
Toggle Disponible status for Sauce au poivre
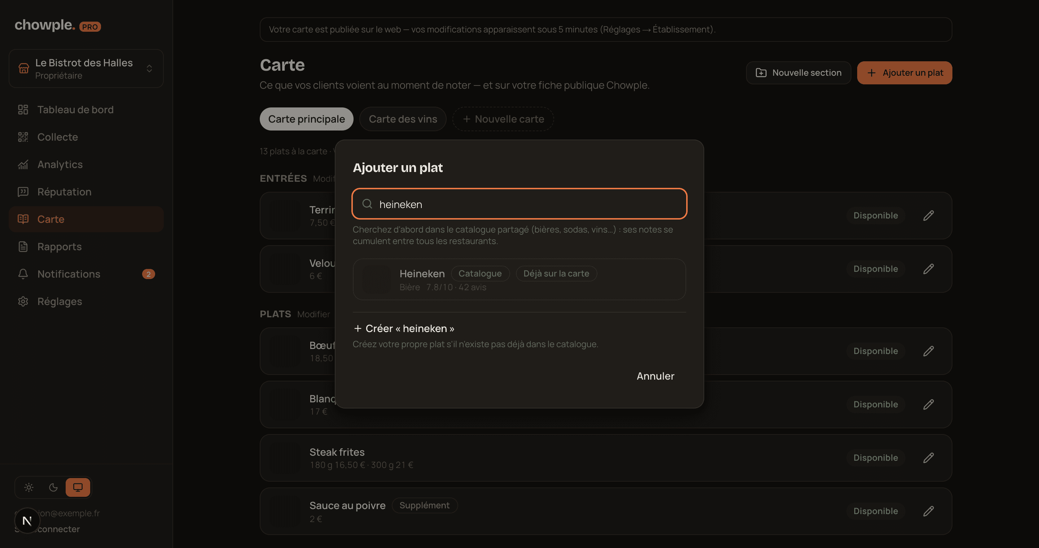tap(876, 511)
